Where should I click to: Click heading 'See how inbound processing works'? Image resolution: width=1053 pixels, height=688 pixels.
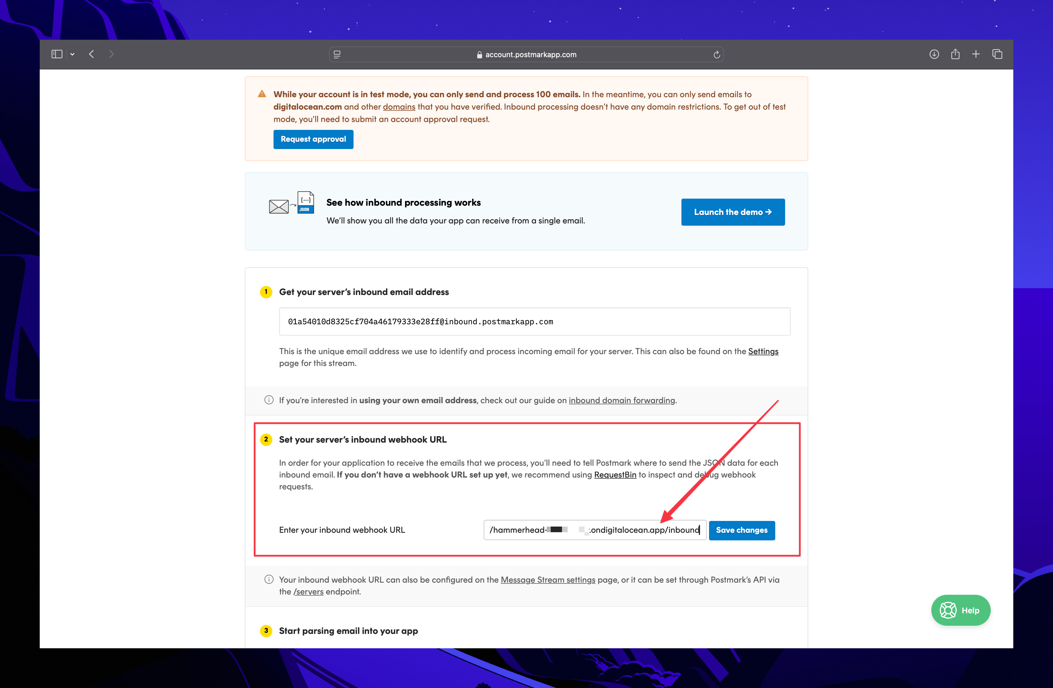click(403, 203)
